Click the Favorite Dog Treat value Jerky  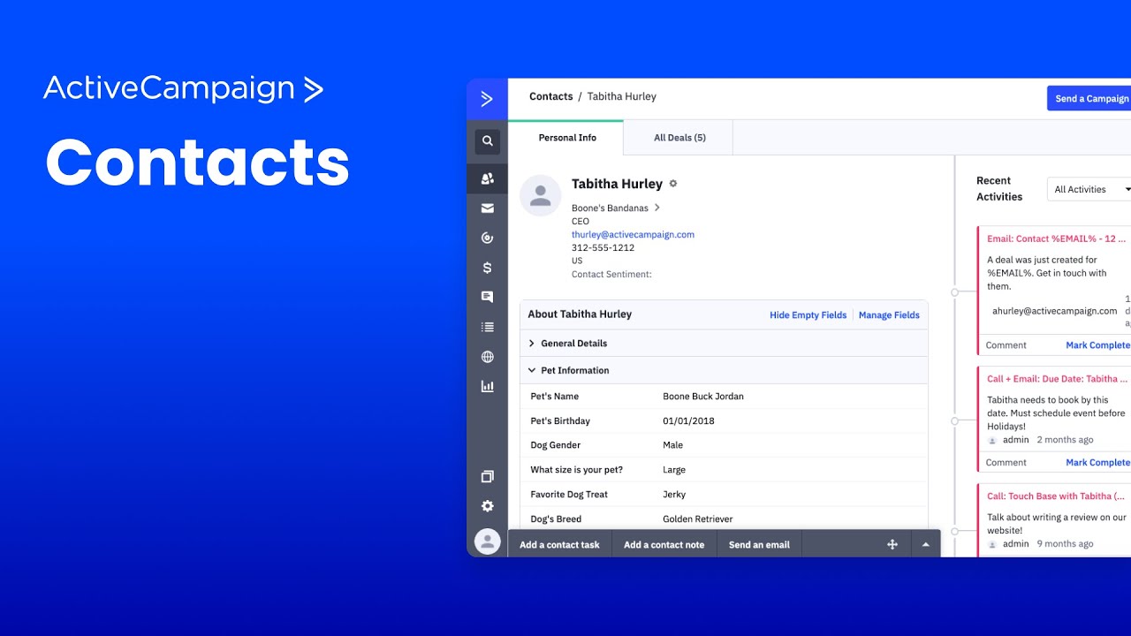[x=674, y=495]
